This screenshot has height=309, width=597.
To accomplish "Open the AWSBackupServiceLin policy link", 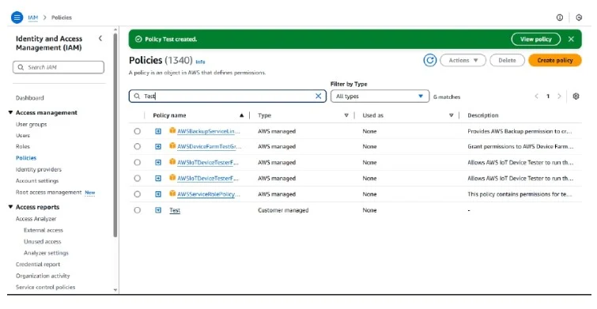I will tap(209, 131).
